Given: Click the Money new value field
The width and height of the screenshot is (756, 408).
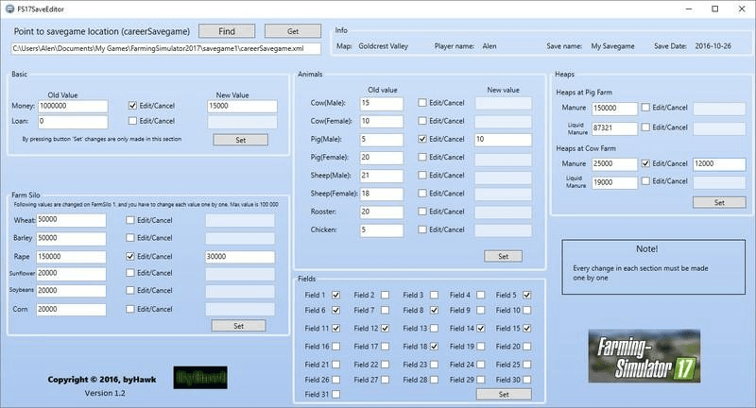Looking at the screenshot, I should tap(242, 107).
